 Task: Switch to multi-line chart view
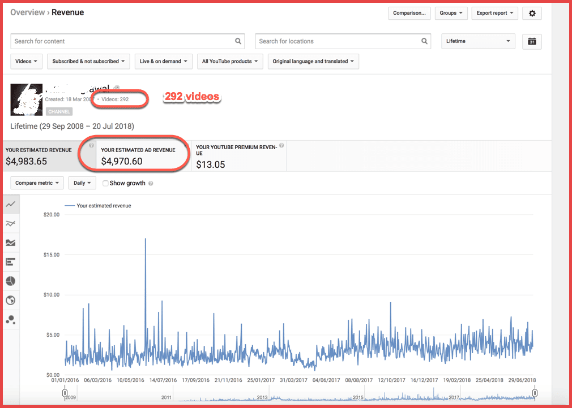point(11,223)
